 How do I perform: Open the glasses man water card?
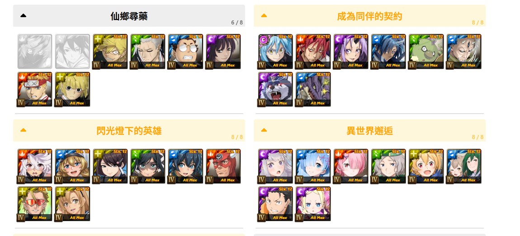click(x=185, y=52)
